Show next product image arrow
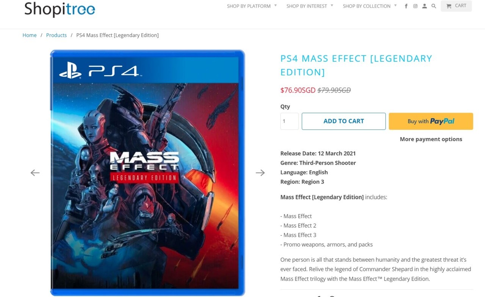Screen dimensions: 485x297 pos(260,173)
